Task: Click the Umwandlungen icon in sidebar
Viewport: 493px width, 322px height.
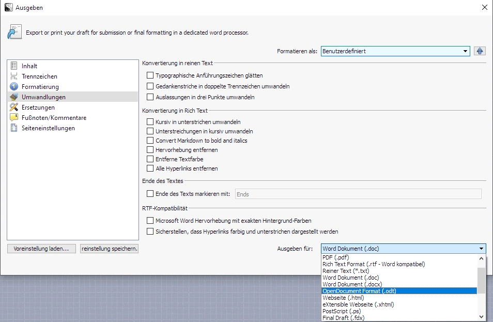Action: pos(14,97)
